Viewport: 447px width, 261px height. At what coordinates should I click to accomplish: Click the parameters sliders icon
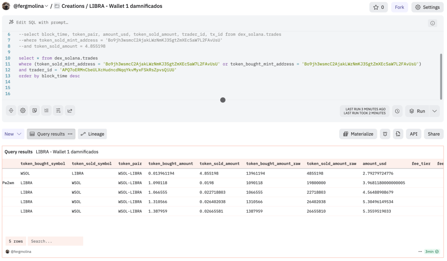[x=58, y=111]
